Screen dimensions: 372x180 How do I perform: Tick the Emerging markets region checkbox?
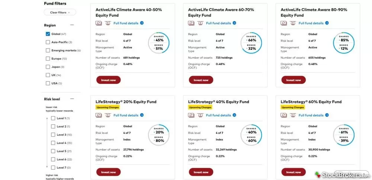(x=48, y=50)
